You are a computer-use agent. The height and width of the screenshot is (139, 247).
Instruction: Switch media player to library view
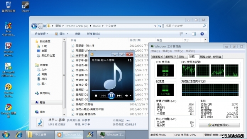tap(130, 60)
